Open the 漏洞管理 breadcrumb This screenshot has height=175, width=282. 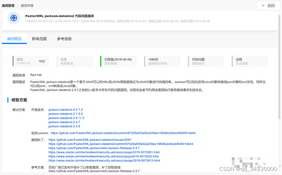(8, 6)
